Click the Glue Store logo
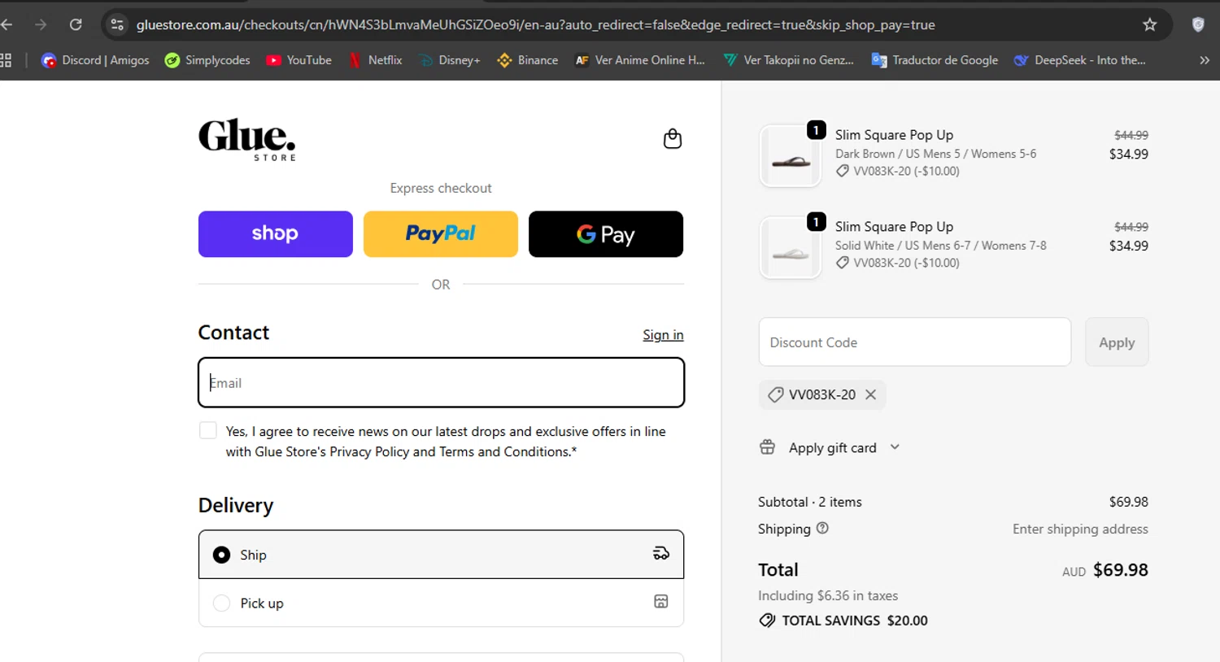 click(x=247, y=140)
